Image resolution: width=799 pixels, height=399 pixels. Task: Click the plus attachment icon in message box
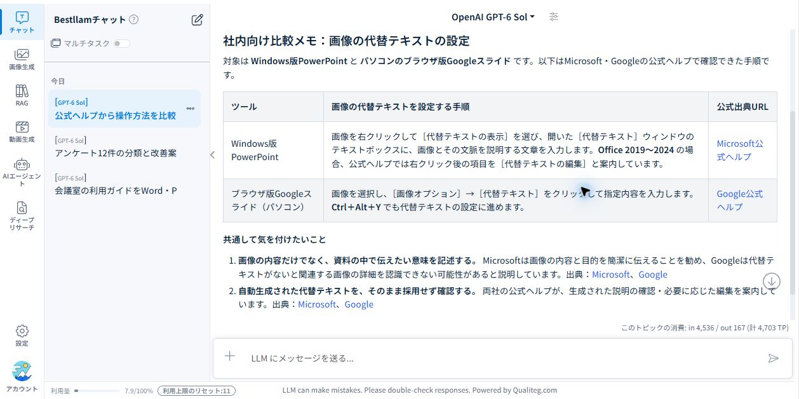pos(230,356)
